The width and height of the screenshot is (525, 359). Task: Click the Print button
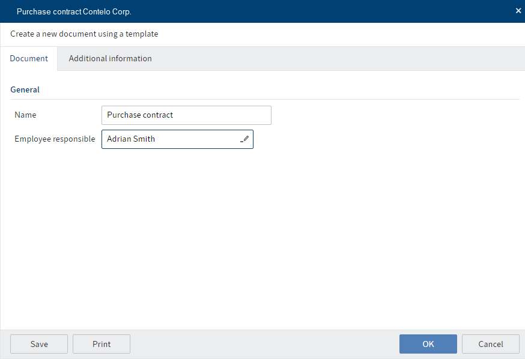click(102, 344)
